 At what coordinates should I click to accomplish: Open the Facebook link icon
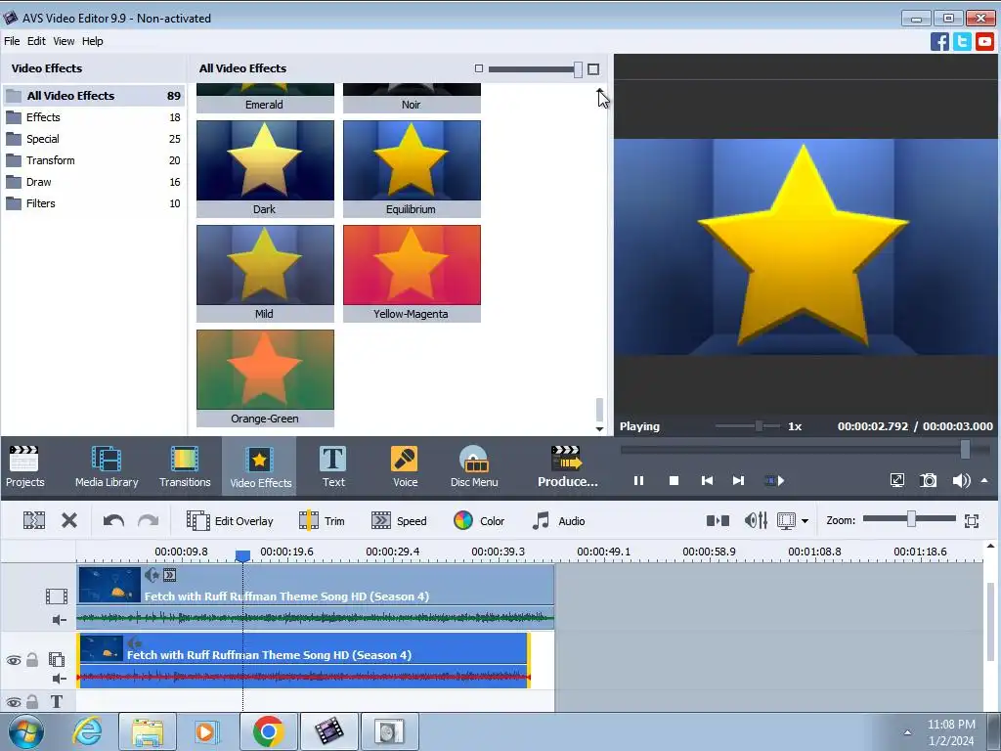(x=939, y=41)
